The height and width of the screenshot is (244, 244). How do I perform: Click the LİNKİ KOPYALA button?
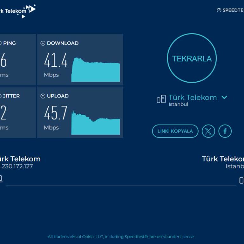[175, 131]
